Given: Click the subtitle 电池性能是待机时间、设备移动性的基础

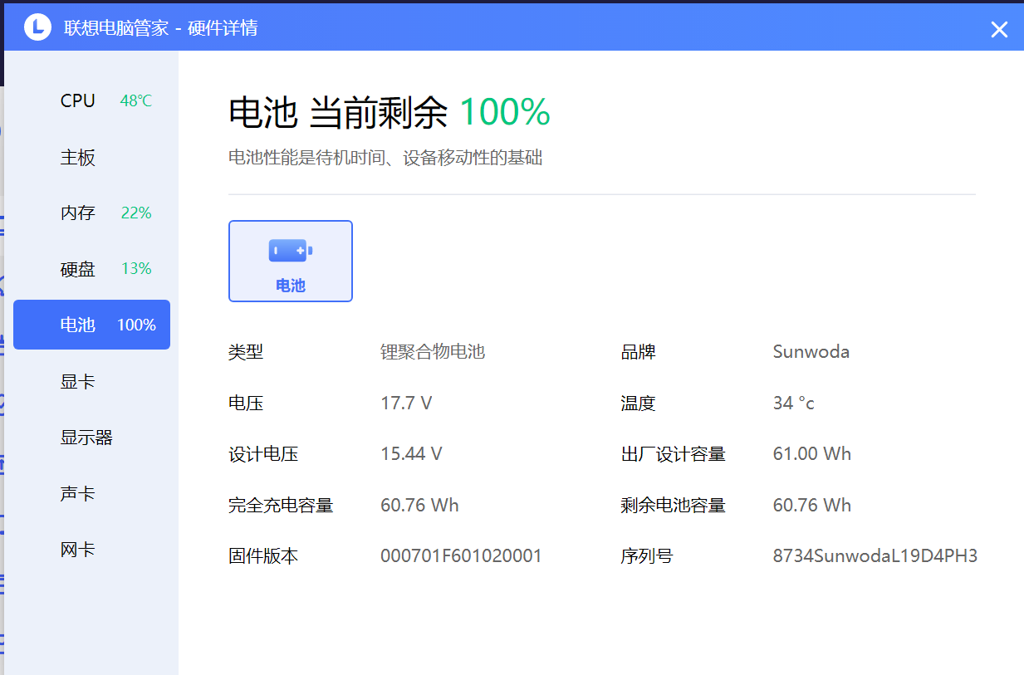Looking at the screenshot, I should (x=385, y=158).
